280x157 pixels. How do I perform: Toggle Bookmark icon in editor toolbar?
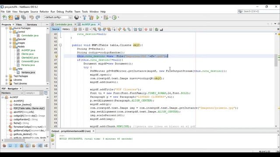coord(129,29)
